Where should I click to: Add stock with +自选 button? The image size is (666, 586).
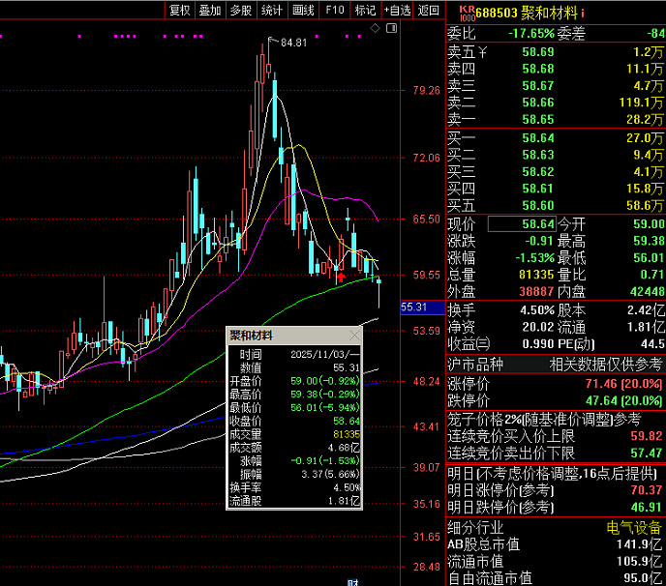coord(396,10)
